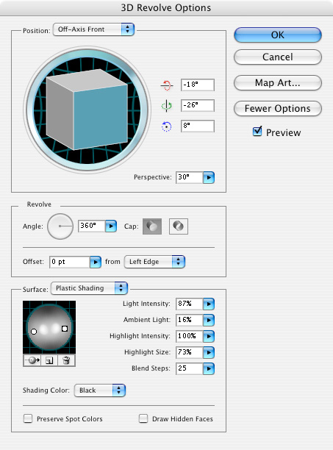Open the revolve Angle arrow popup
333x450 pixels.
(x=111, y=226)
